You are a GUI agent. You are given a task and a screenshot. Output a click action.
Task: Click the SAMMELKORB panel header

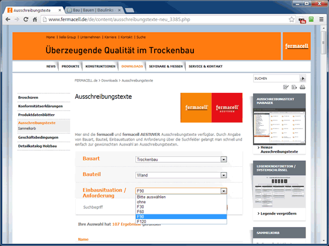tap(280, 233)
